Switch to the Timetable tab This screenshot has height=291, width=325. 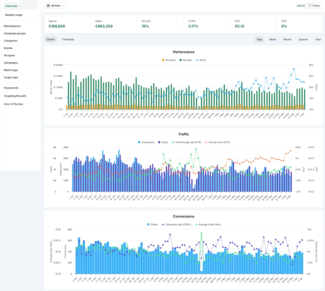(x=68, y=40)
